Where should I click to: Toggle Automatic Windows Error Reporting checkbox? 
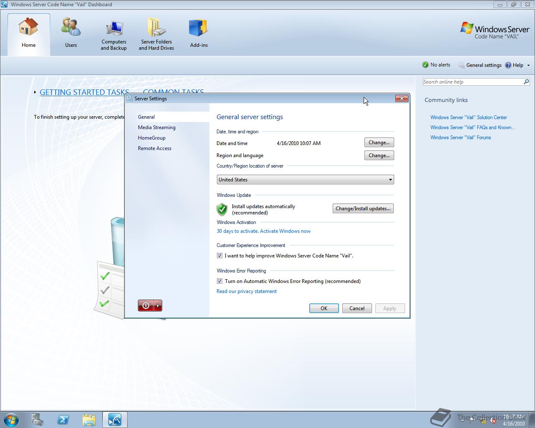(x=219, y=281)
